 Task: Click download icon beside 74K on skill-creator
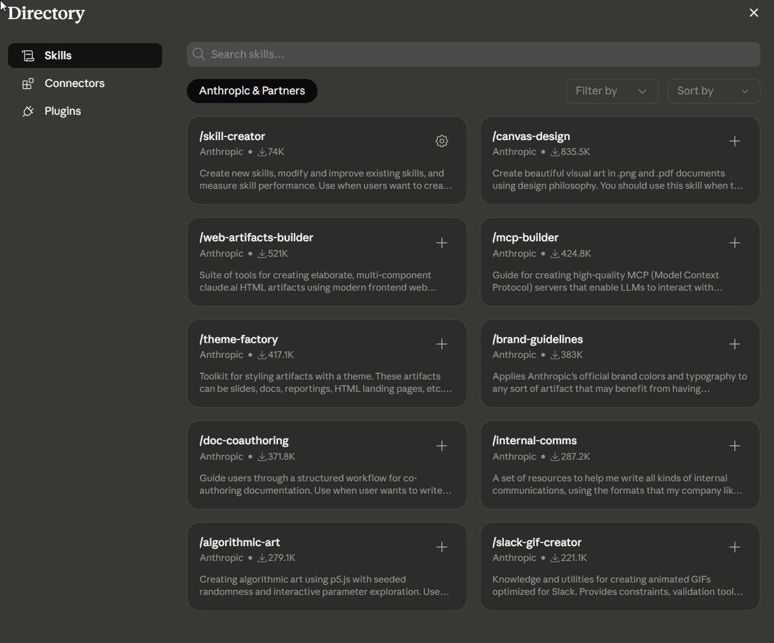[x=262, y=152]
